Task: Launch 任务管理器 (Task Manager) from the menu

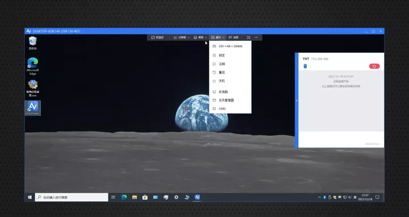Action: coord(230,100)
